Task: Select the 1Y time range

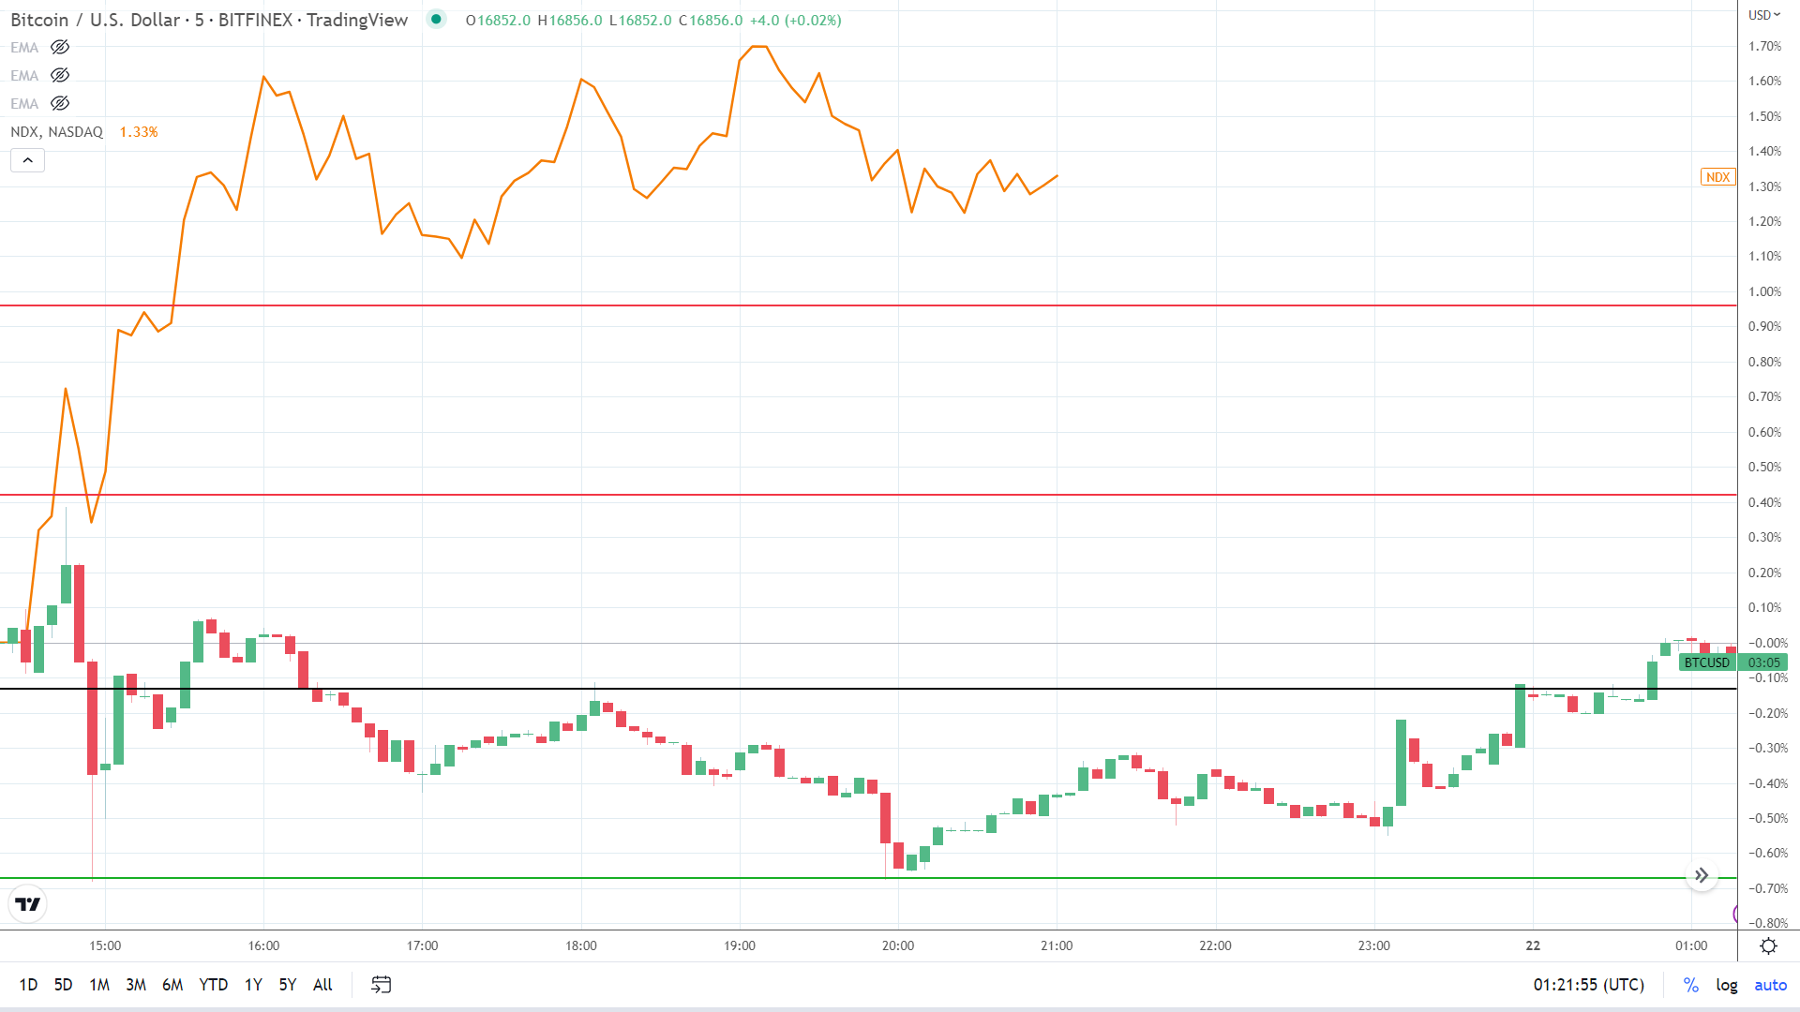Action: tap(253, 985)
